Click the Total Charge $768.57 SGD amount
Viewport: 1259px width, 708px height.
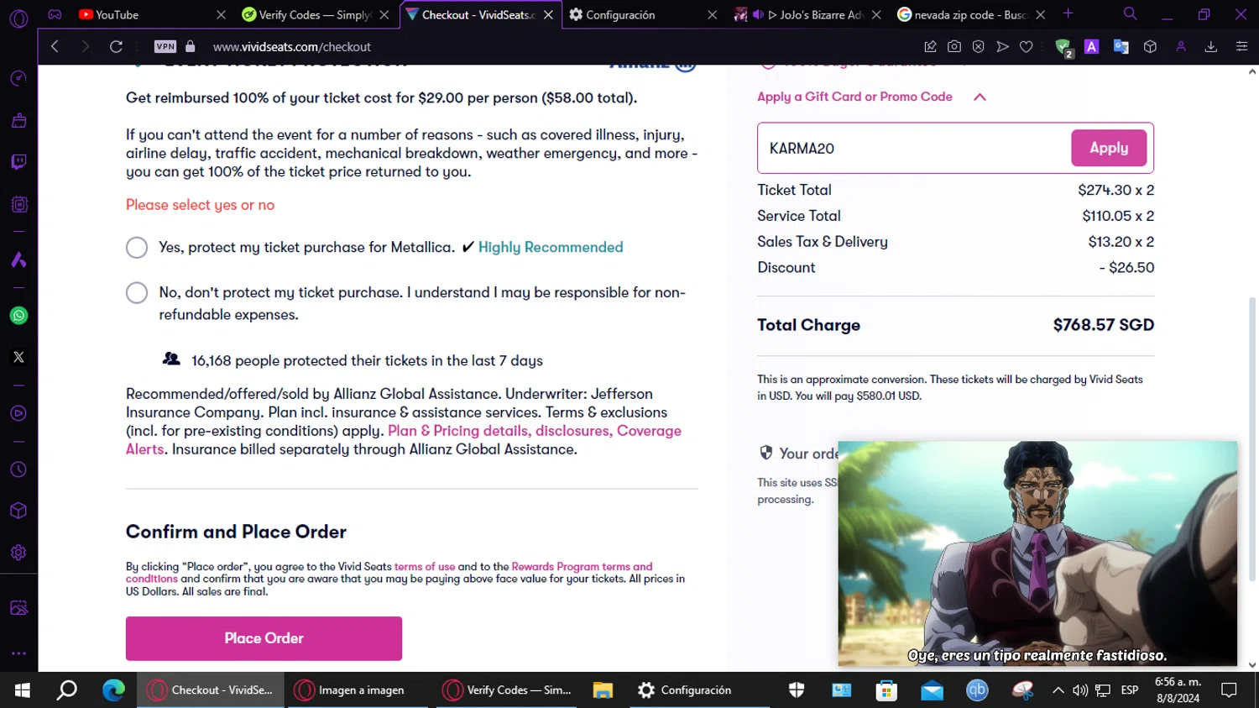(1104, 325)
